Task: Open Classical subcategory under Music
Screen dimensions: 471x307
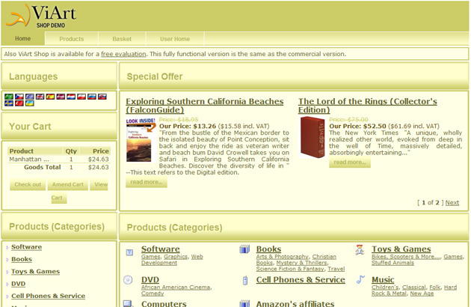Action: tap(414, 288)
